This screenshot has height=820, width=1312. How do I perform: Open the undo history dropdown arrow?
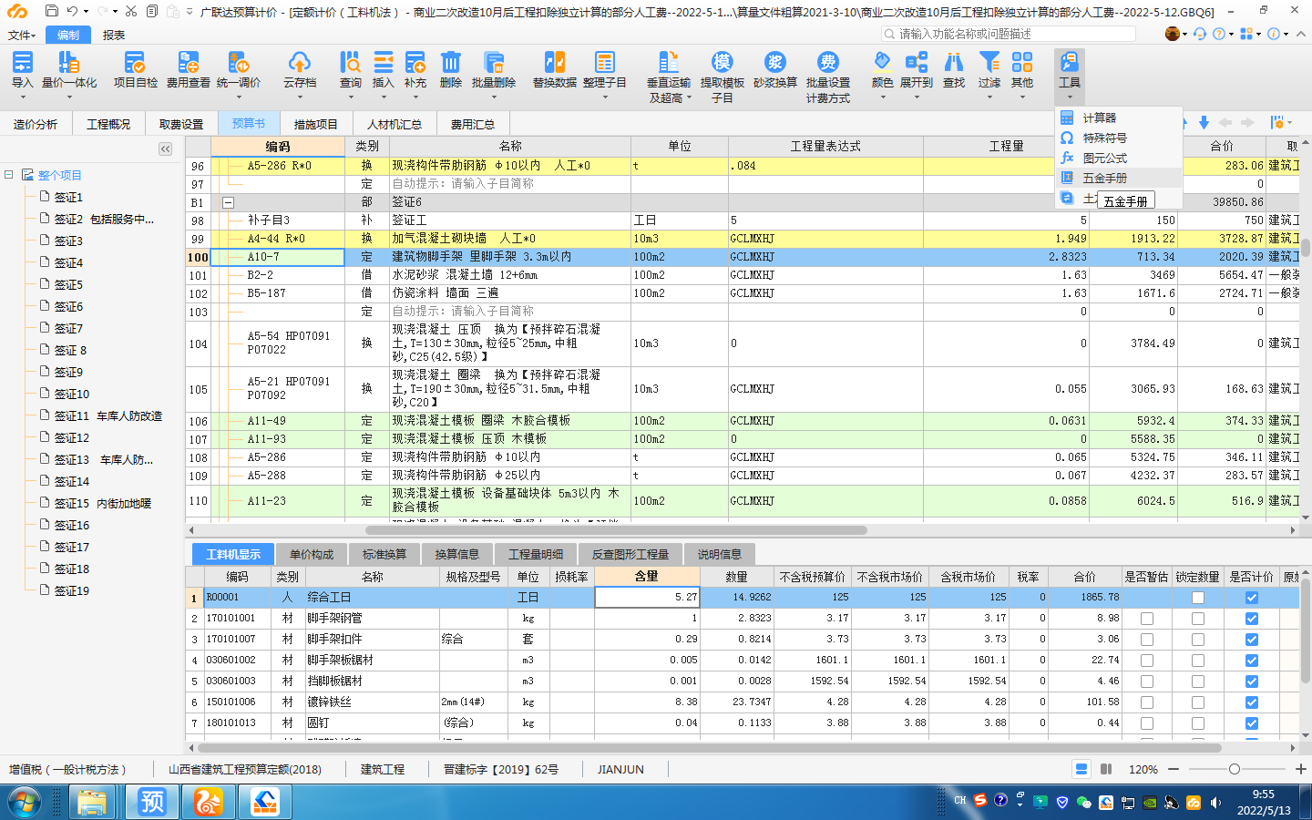tap(86, 11)
